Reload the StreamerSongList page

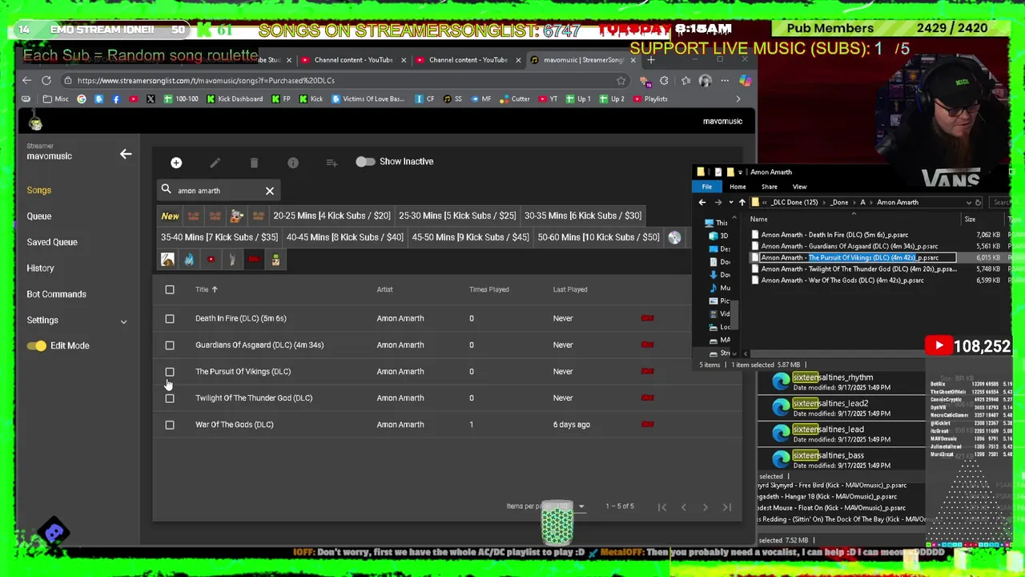pyautogui.click(x=46, y=80)
